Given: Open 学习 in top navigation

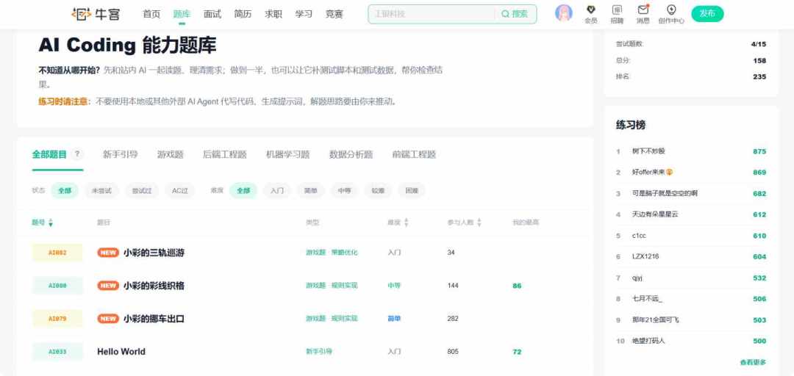Looking at the screenshot, I should 304,14.
